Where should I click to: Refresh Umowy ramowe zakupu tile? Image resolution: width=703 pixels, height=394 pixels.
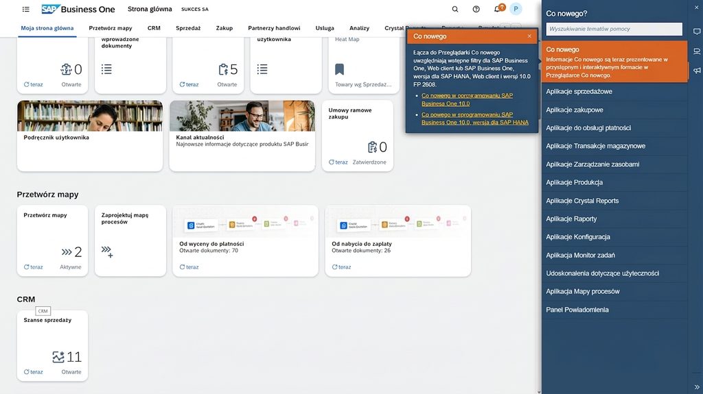(338, 162)
